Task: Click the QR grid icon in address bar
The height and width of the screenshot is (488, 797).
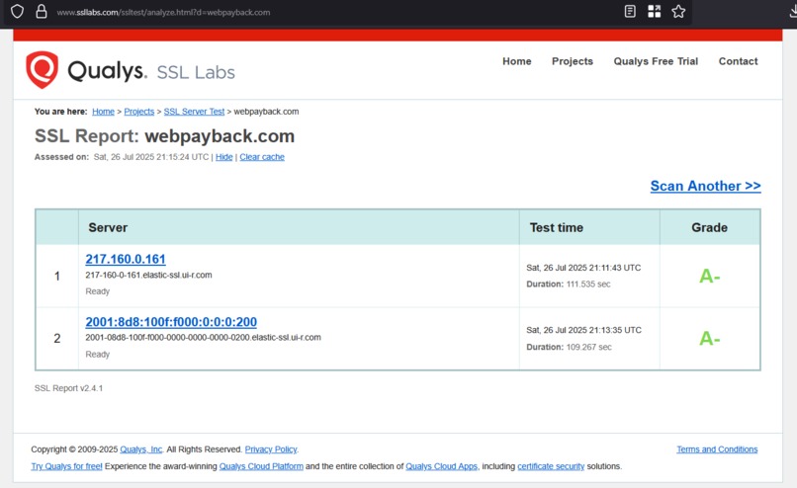Action: [655, 11]
